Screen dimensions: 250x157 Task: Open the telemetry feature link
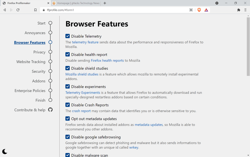(x=85, y=42)
